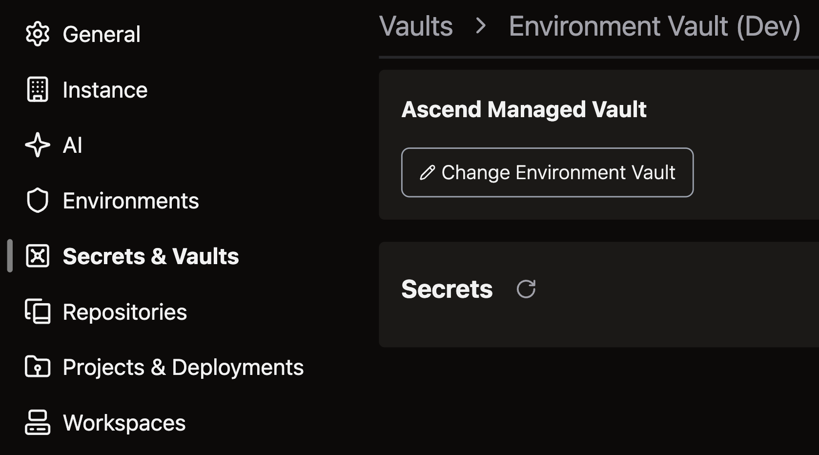Click the Projects & Deployments folder icon

click(x=38, y=367)
